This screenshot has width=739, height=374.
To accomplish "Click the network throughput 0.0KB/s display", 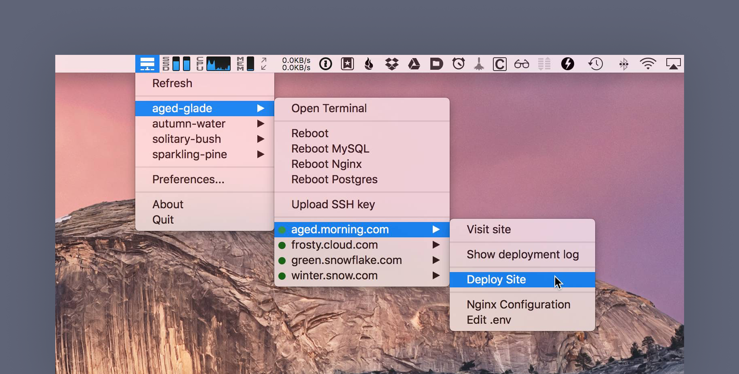I will coord(295,63).
